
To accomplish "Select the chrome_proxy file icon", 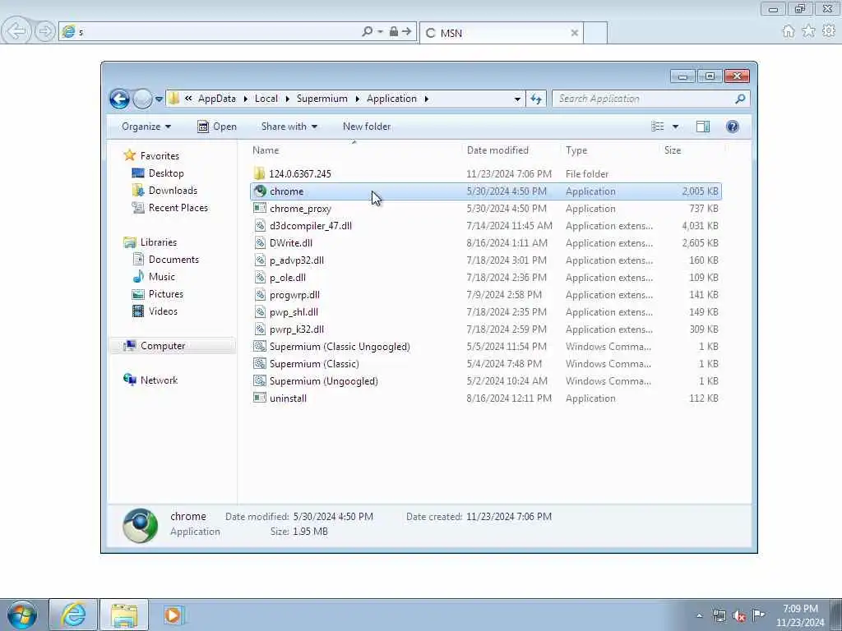I will tap(260, 208).
